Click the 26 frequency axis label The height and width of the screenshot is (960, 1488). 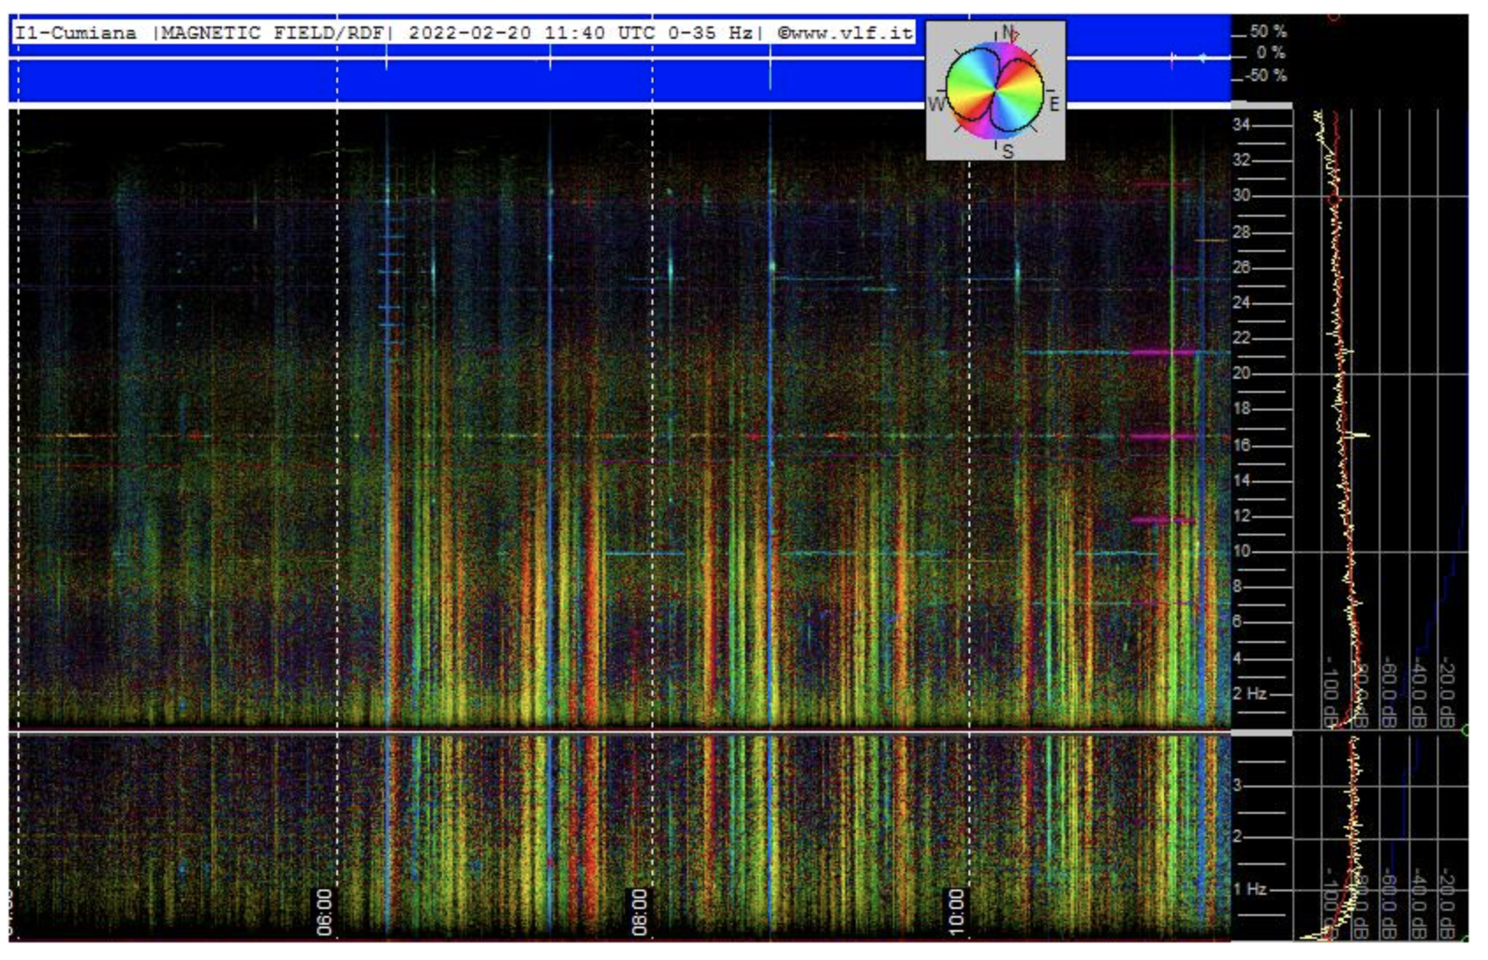(1241, 267)
